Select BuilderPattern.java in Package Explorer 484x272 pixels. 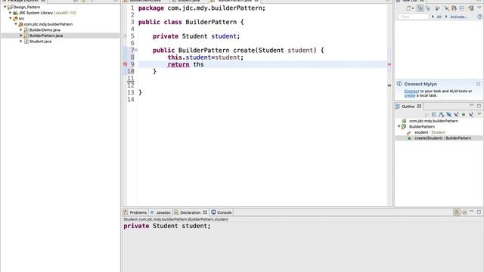[46, 36]
